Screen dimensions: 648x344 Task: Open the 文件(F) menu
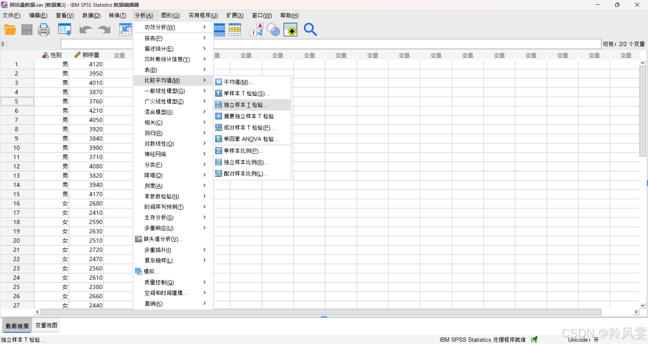11,16
